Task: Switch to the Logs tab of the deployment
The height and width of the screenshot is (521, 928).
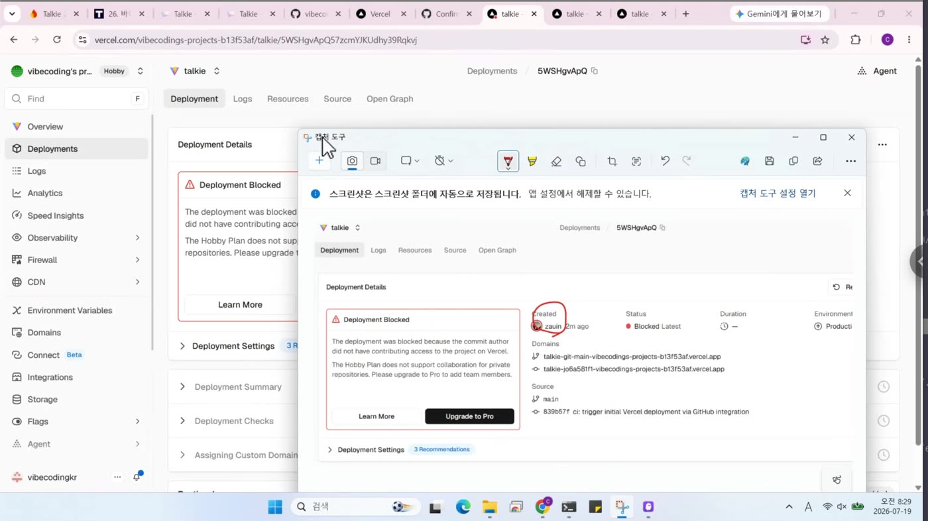Action: tap(243, 99)
